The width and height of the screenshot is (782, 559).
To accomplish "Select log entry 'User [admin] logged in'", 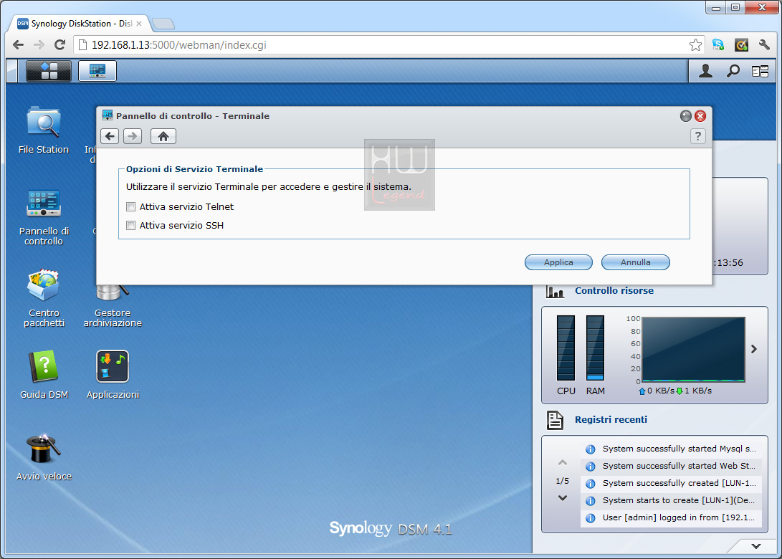I will click(x=672, y=517).
